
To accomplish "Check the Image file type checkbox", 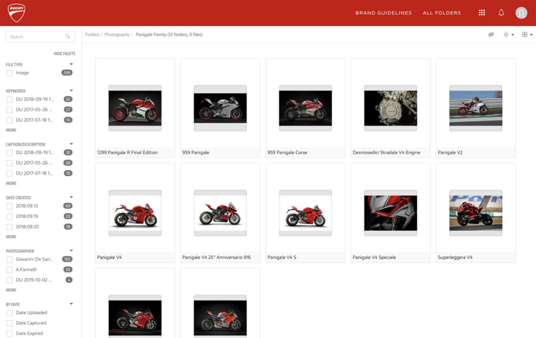I will click(x=10, y=73).
